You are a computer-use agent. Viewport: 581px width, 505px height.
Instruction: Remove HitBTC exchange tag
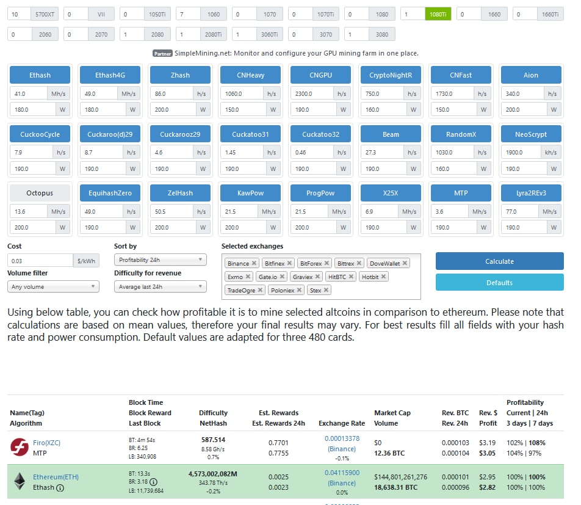tap(350, 277)
